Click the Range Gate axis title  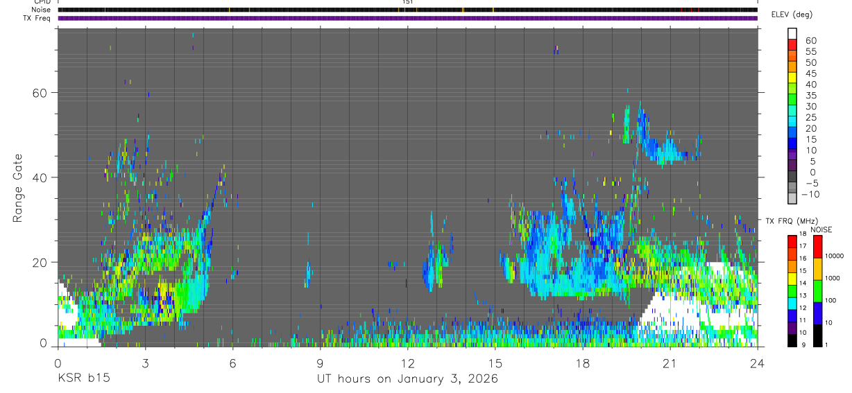click(x=17, y=187)
